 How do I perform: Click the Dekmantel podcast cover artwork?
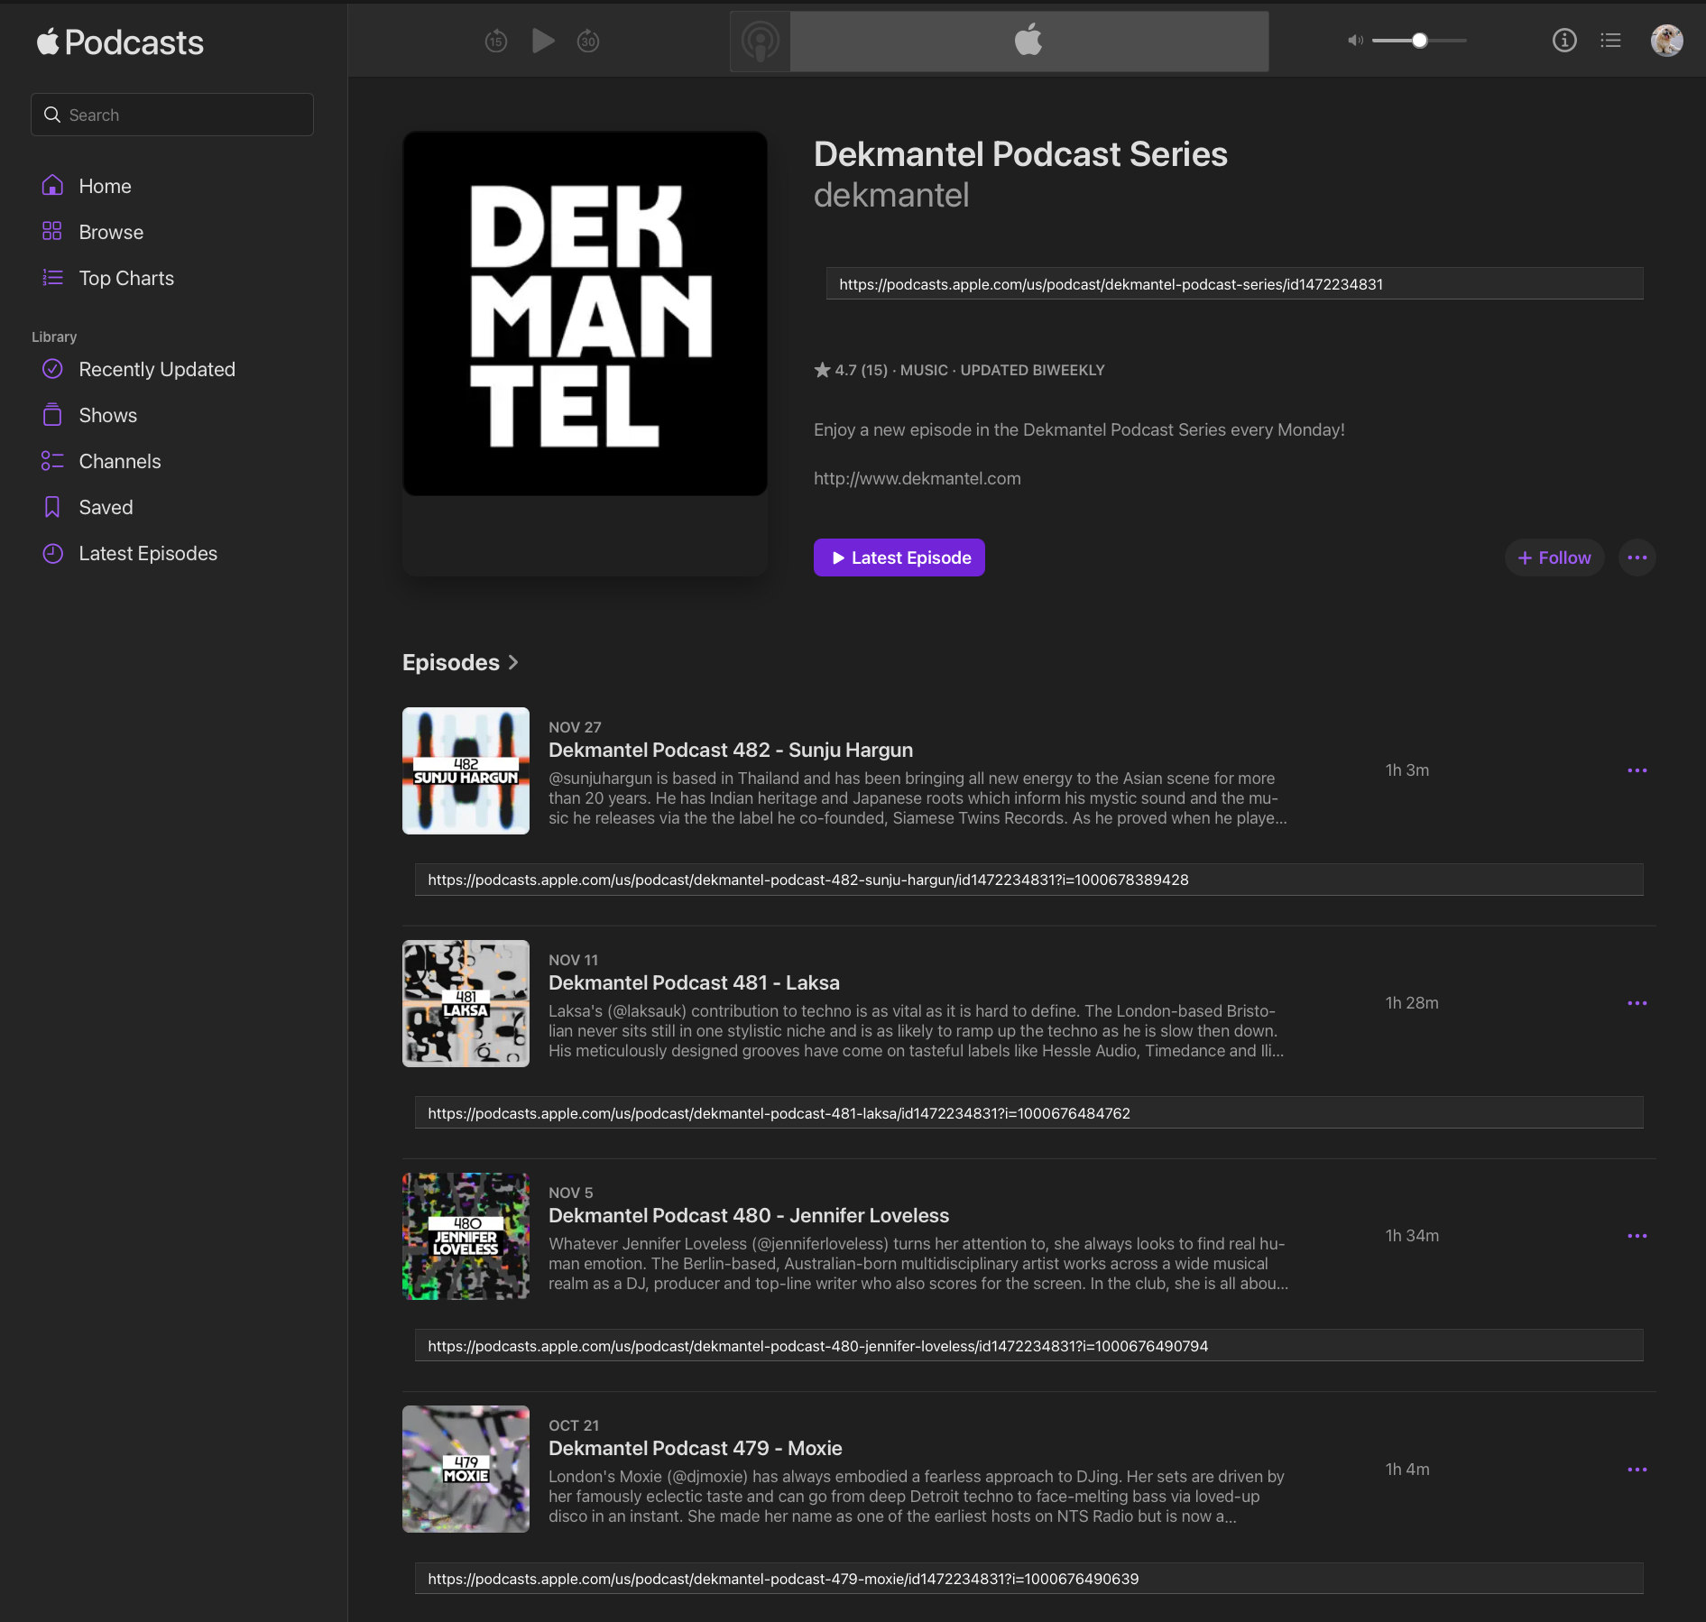point(585,314)
